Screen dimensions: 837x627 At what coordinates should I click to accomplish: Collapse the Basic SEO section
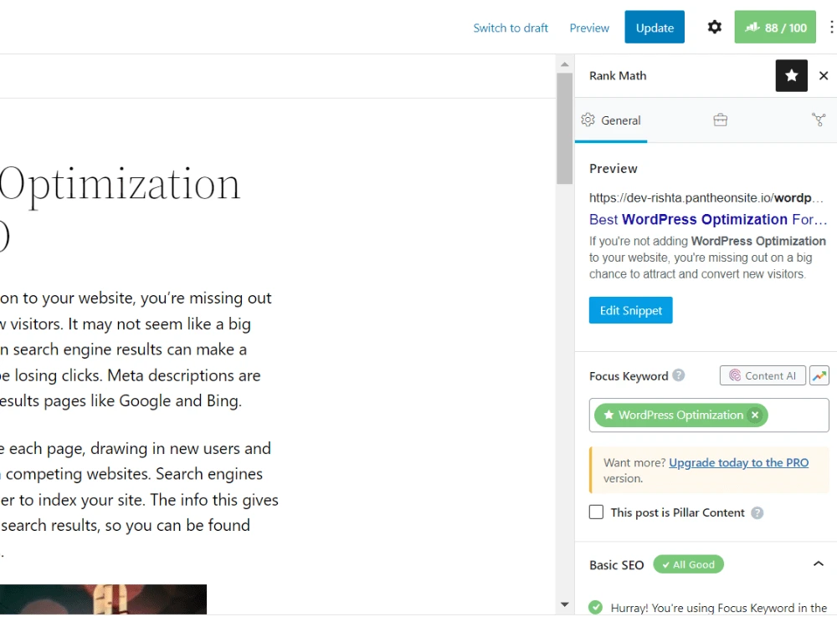point(818,564)
